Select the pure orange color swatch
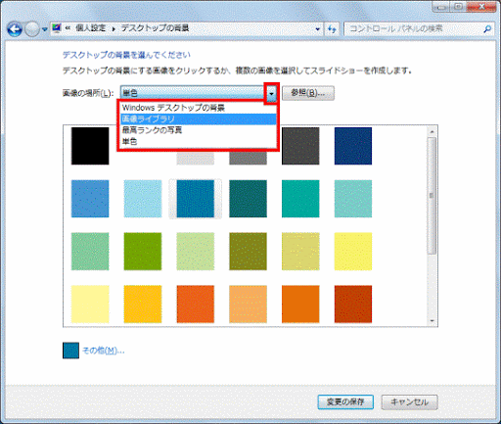Image resolution: width=501 pixels, height=424 pixels. (300, 305)
